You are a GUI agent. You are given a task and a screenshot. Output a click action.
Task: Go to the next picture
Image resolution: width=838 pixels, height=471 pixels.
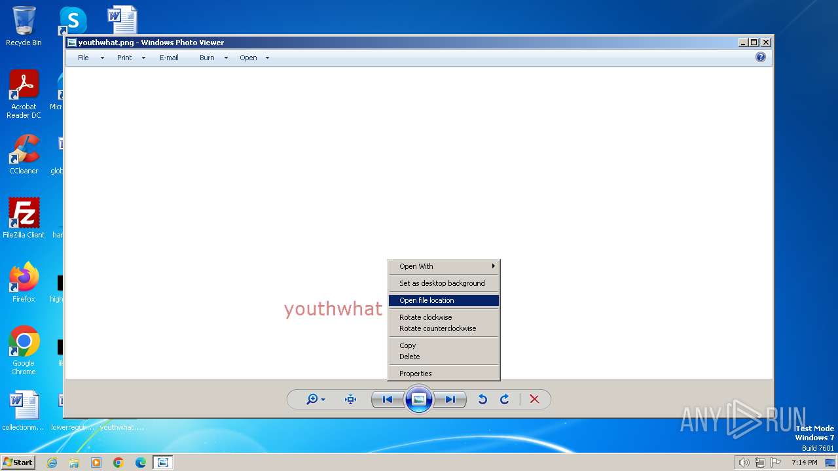click(x=450, y=400)
